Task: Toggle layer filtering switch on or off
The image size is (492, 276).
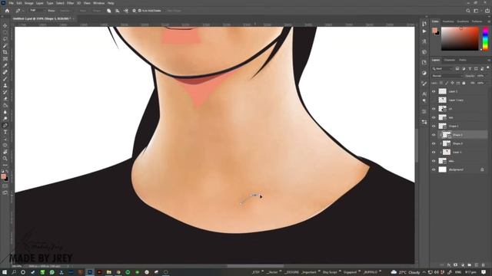Action: 487,67
